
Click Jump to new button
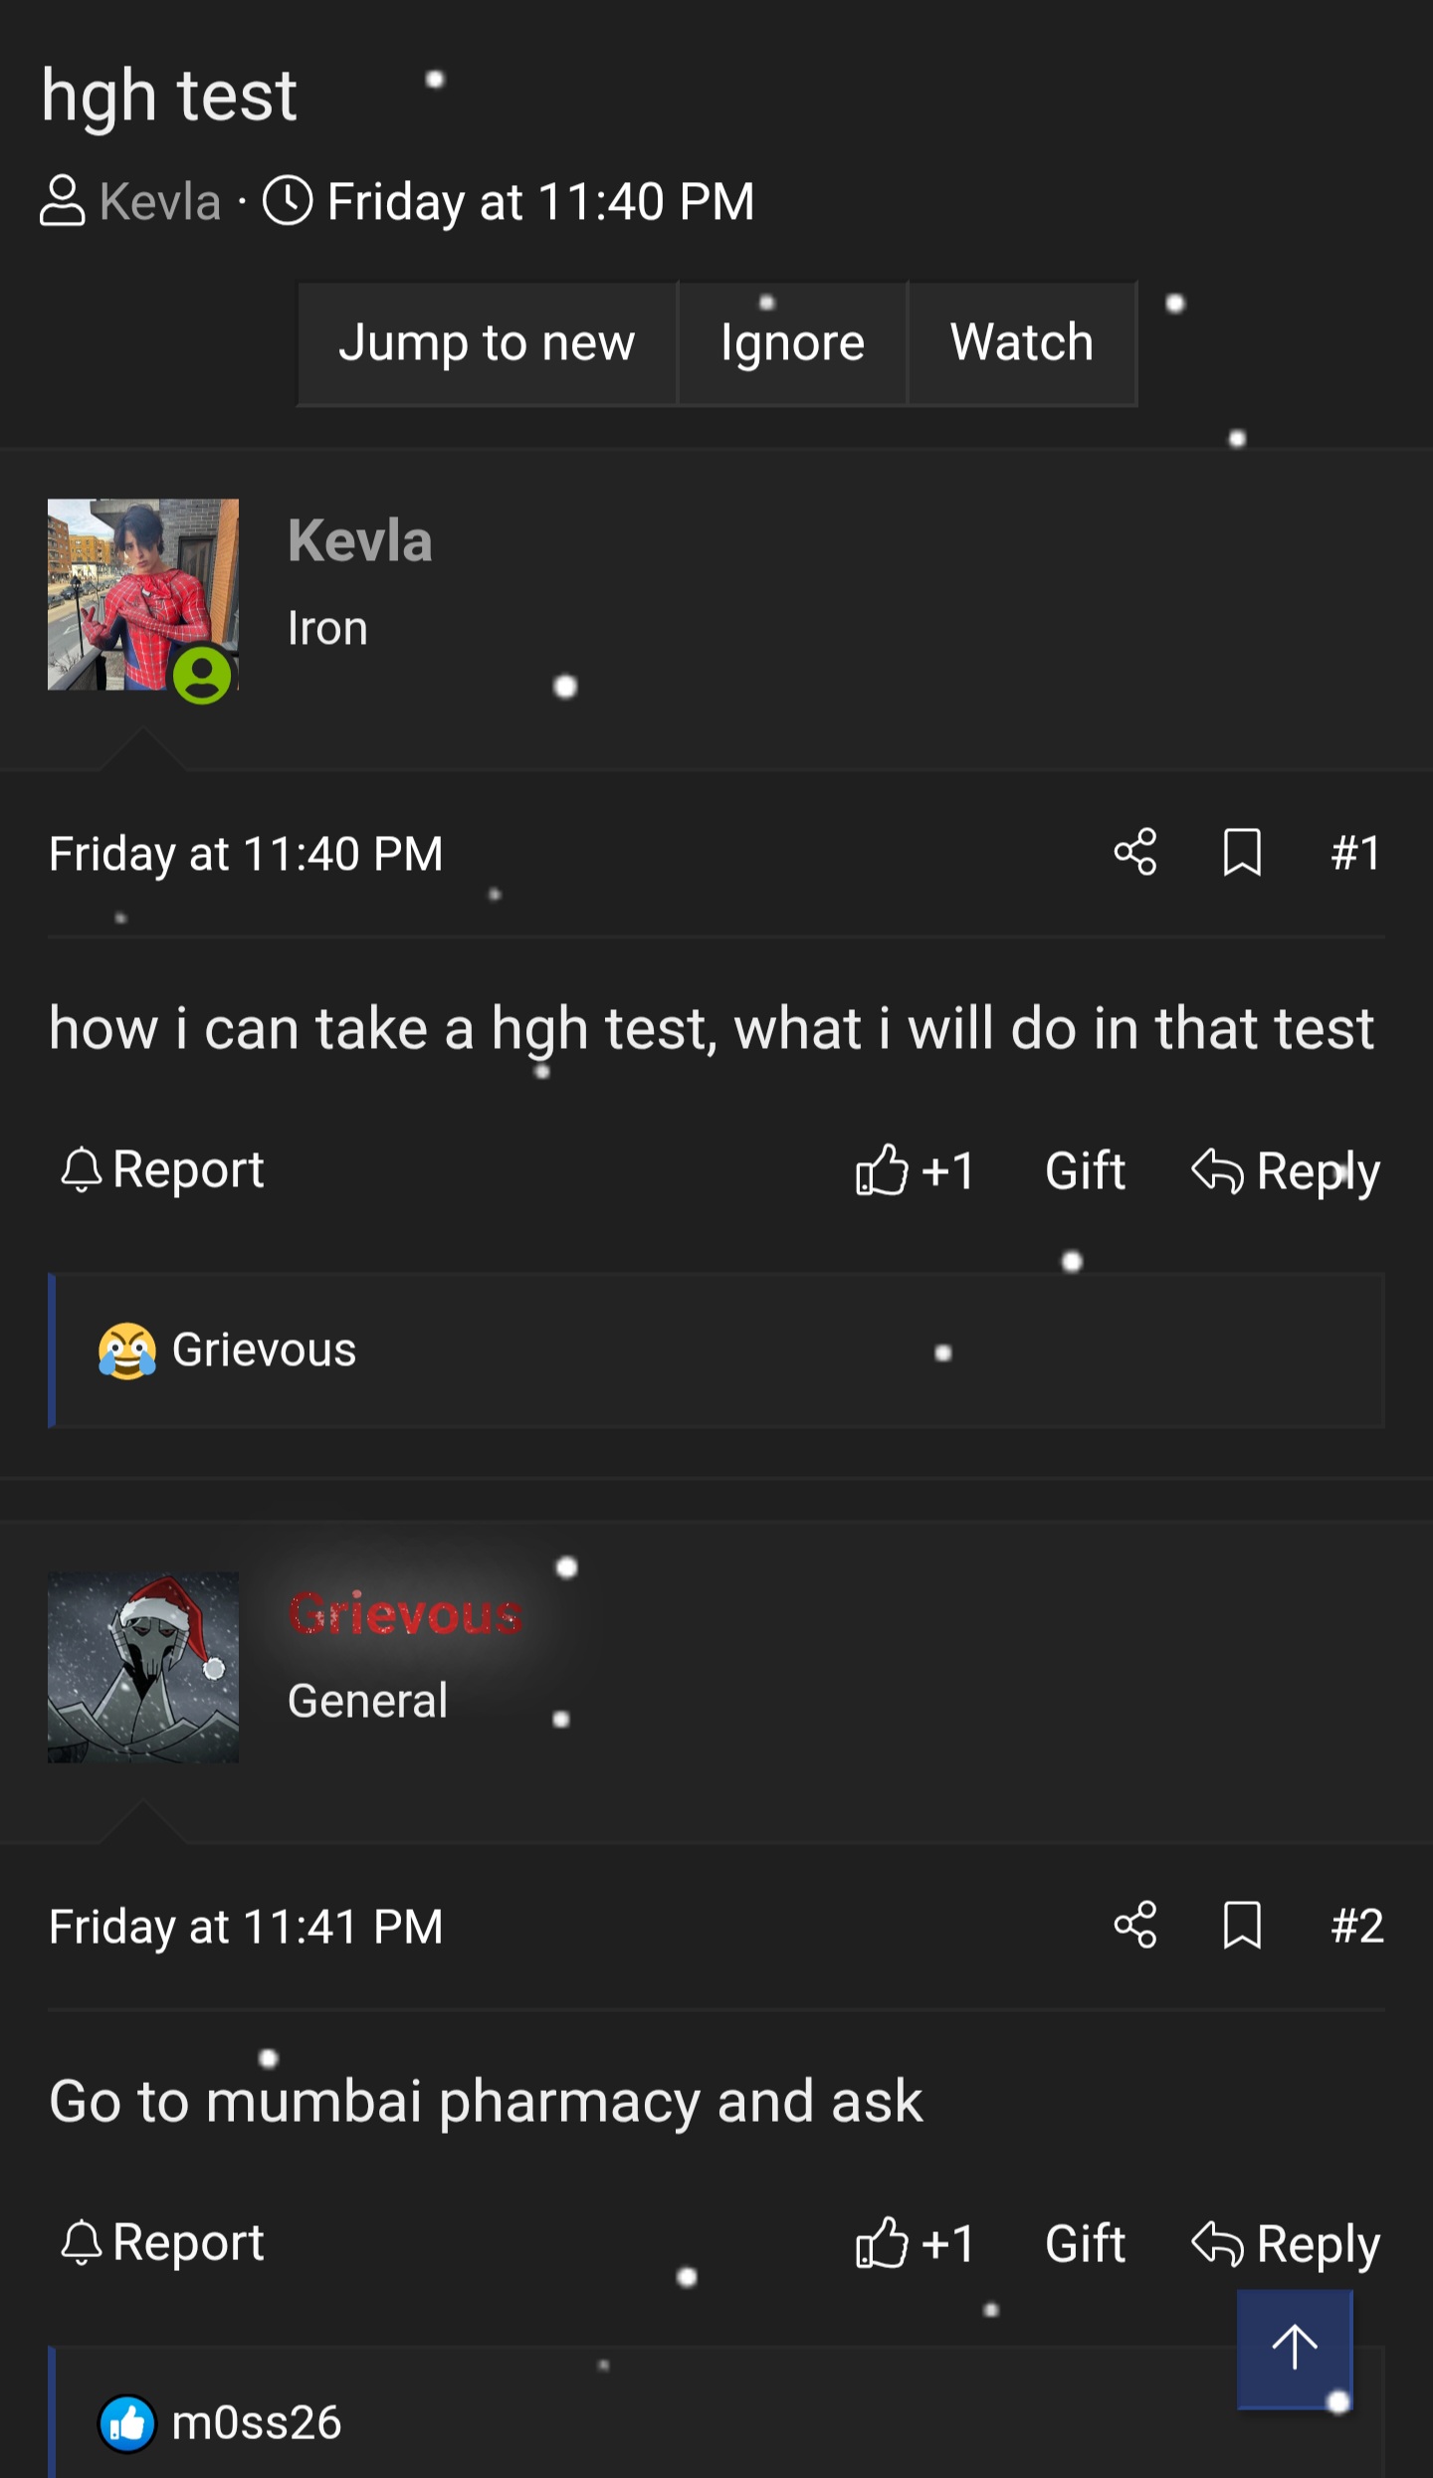pos(487,343)
